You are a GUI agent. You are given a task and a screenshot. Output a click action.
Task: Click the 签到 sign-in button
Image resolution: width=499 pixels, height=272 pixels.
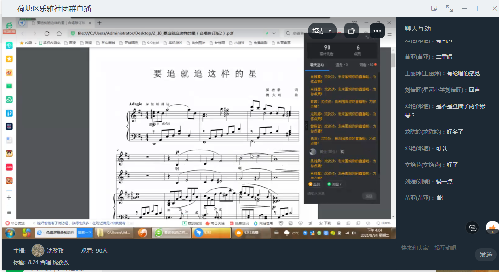click(315, 184)
